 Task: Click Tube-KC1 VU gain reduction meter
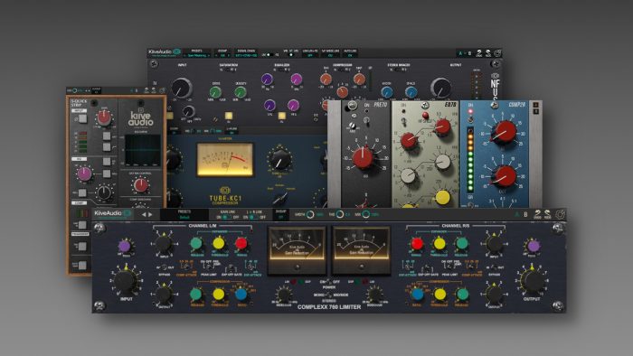(x=225, y=160)
